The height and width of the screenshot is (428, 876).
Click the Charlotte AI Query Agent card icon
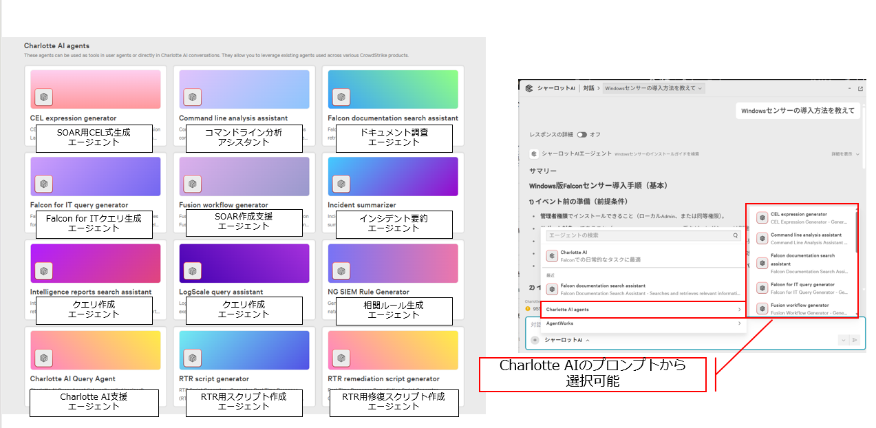point(44,358)
